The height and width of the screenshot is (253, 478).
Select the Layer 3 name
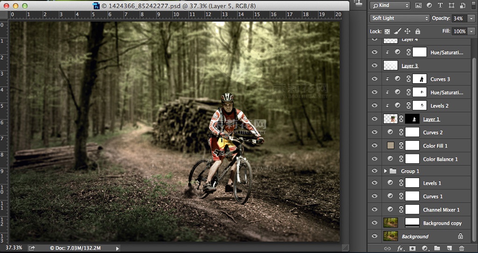pos(410,65)
